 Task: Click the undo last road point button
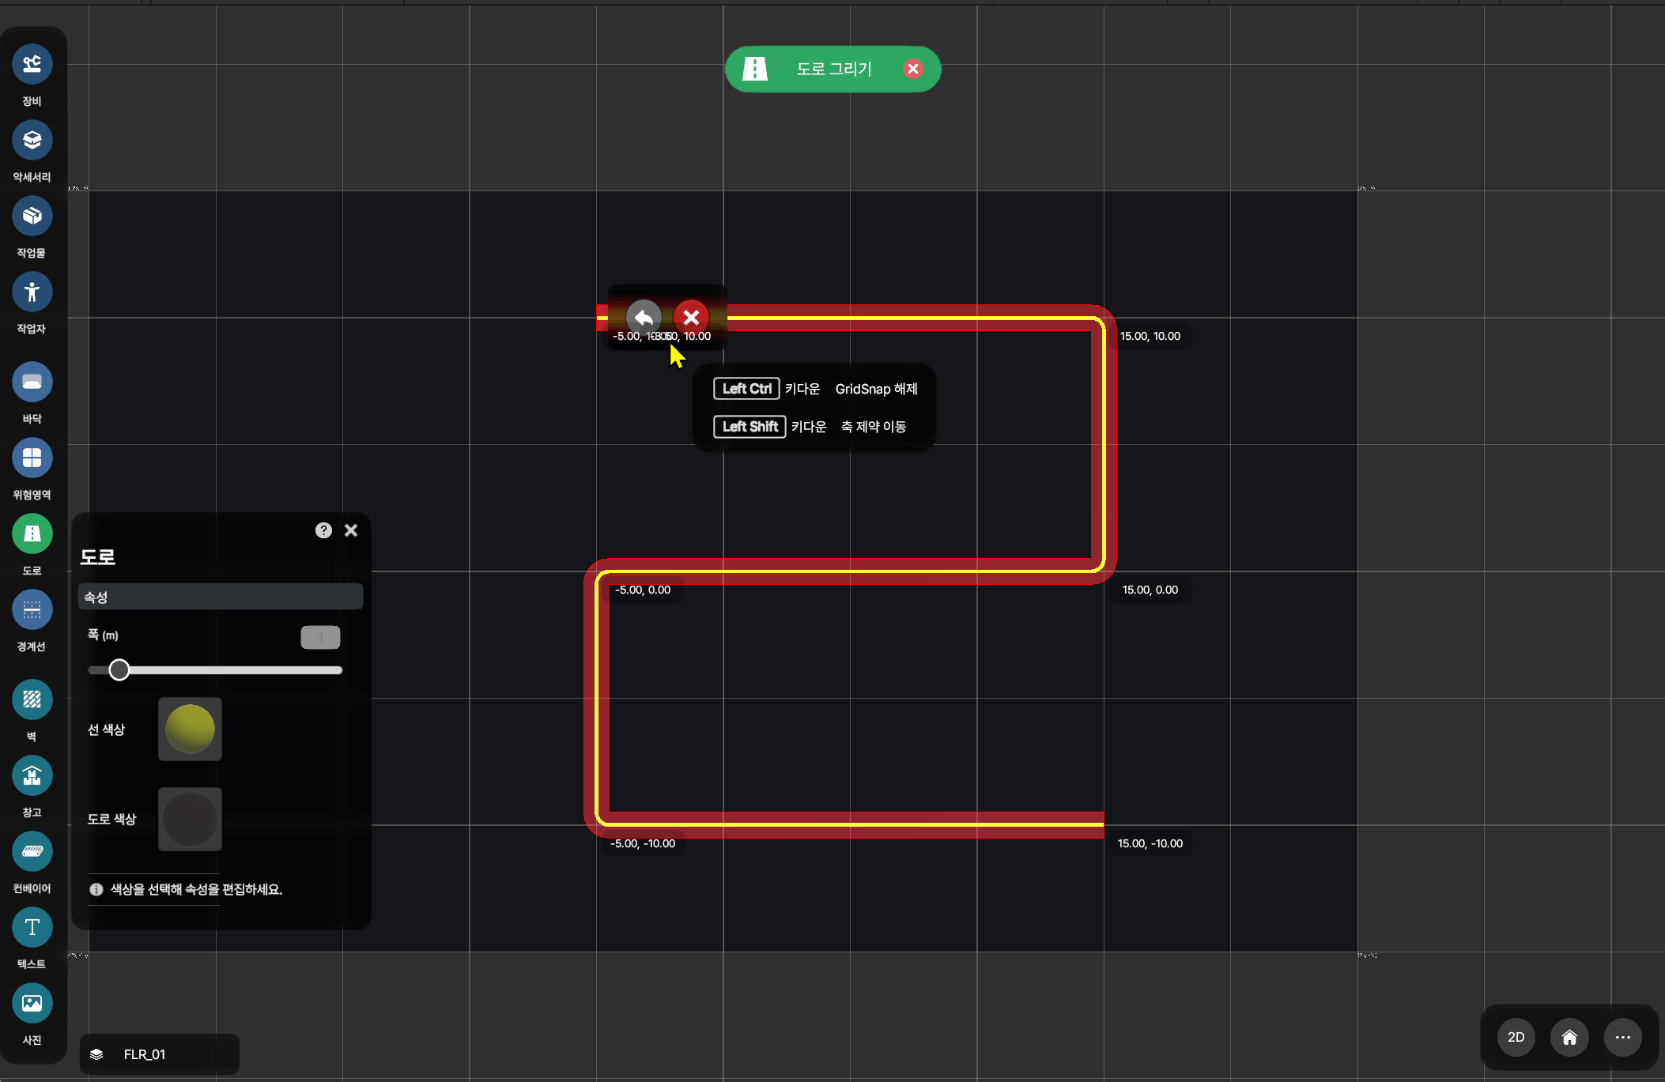pyautogui.click(x=644, y=318)
